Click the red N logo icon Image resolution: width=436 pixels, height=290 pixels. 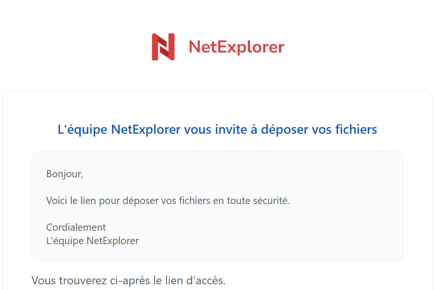pos(163,47)
